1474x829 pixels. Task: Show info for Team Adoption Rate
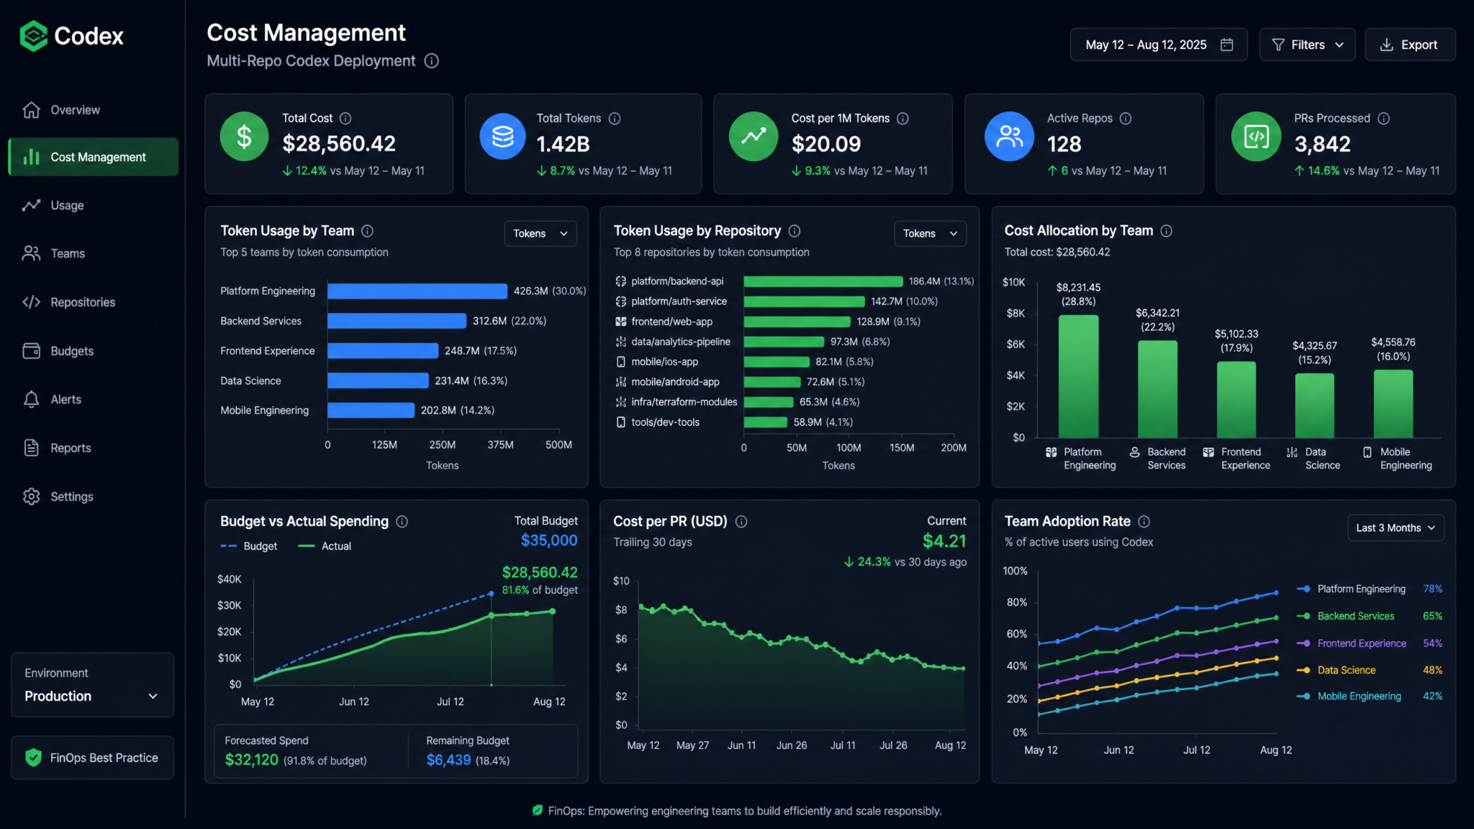click(x=1144, y=522)
